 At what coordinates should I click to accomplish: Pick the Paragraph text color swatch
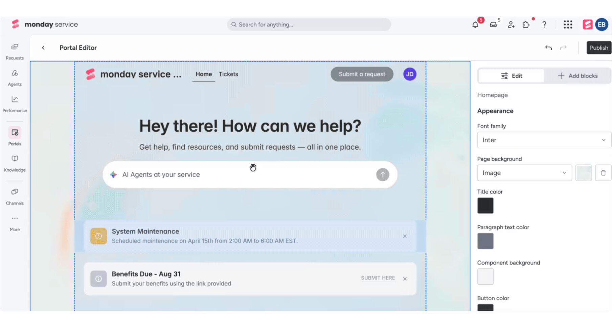pyautogui.click(x=485, y=241)
